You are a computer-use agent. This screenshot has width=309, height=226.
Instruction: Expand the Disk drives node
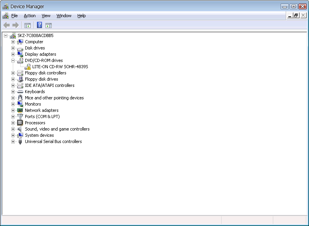(x=13, y=48)
